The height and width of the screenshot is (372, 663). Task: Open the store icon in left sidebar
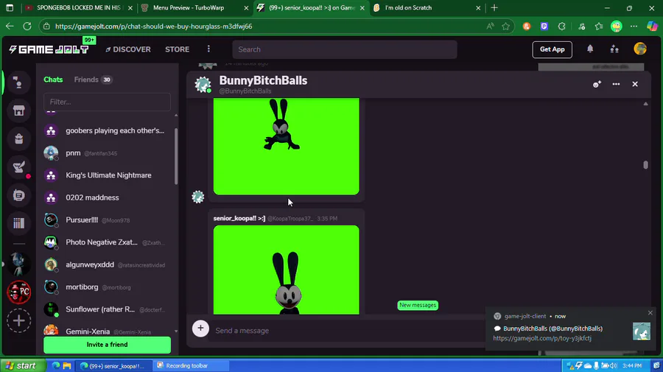18,110
